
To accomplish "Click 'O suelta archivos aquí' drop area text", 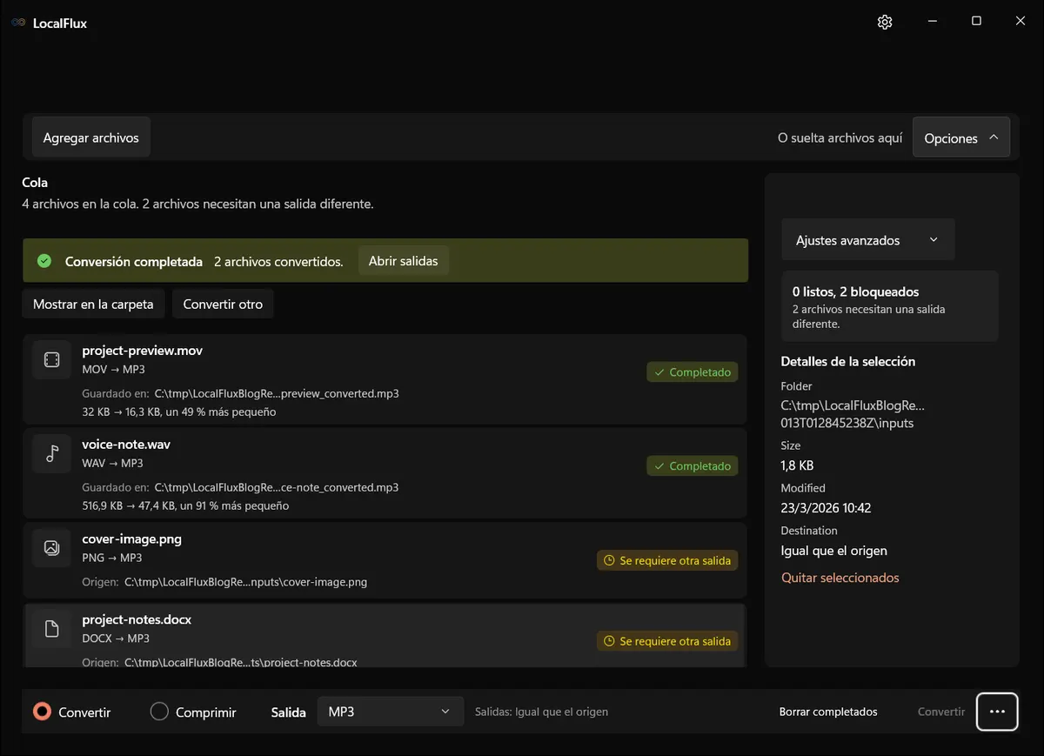I will click(x=840, y=138).
